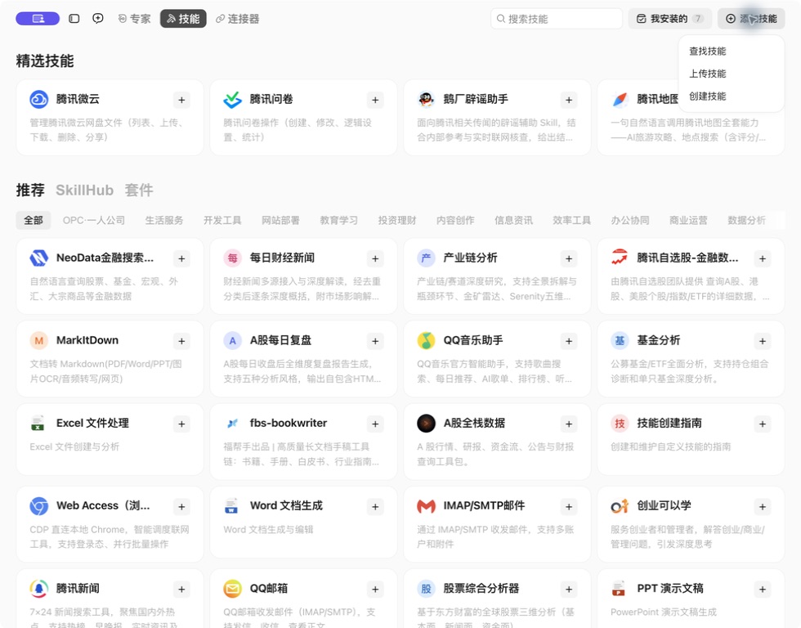Screen dimensions: 801x628
Task: Switch to the SkillHub section tab
Action: (x=84, y=190)
